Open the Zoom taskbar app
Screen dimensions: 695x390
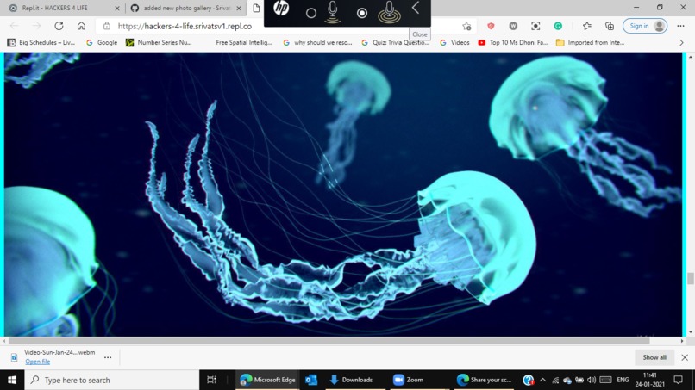409,380
